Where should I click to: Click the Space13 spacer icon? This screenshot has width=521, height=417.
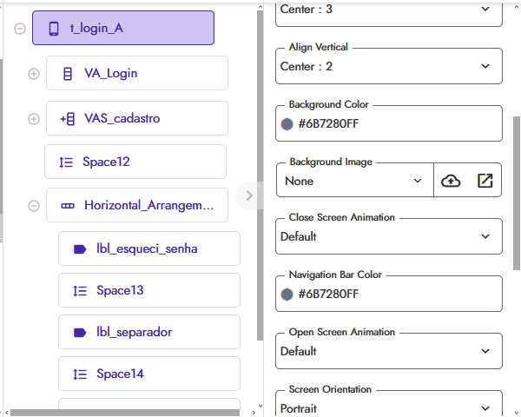pos(80,291)
